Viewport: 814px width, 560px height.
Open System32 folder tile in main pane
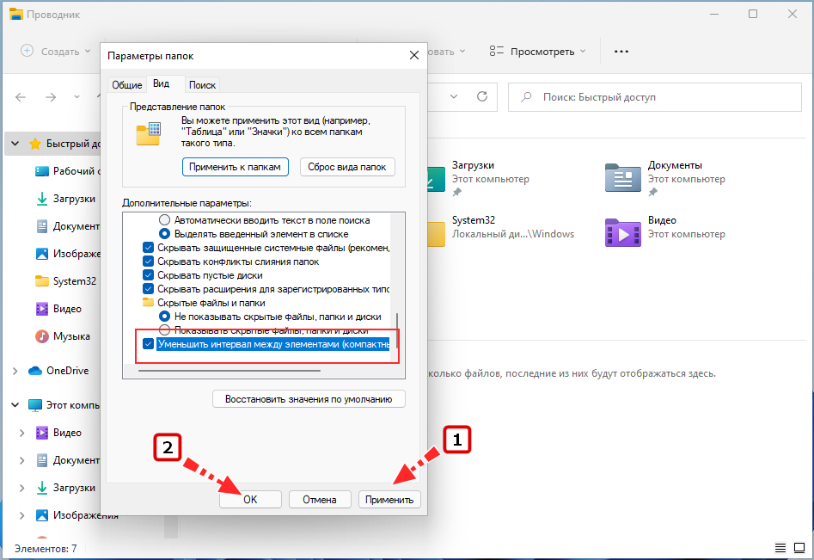click(x=501, y=231)
